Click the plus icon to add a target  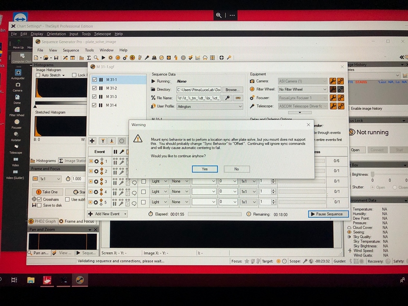92,141
